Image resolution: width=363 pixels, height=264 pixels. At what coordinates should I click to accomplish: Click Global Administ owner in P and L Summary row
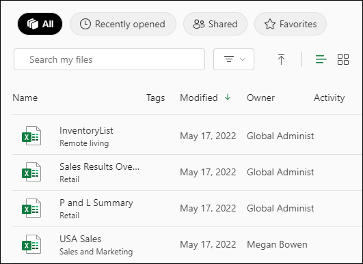280,208
